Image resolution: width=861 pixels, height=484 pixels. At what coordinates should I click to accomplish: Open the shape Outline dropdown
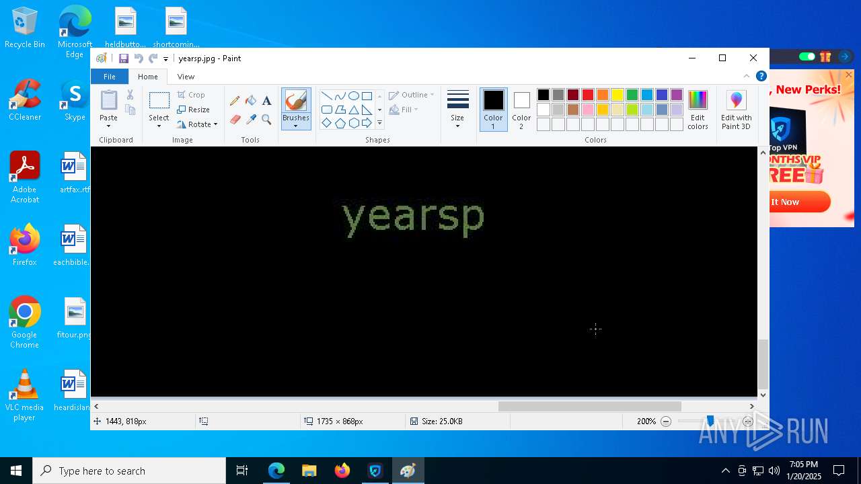click(412, 95)
